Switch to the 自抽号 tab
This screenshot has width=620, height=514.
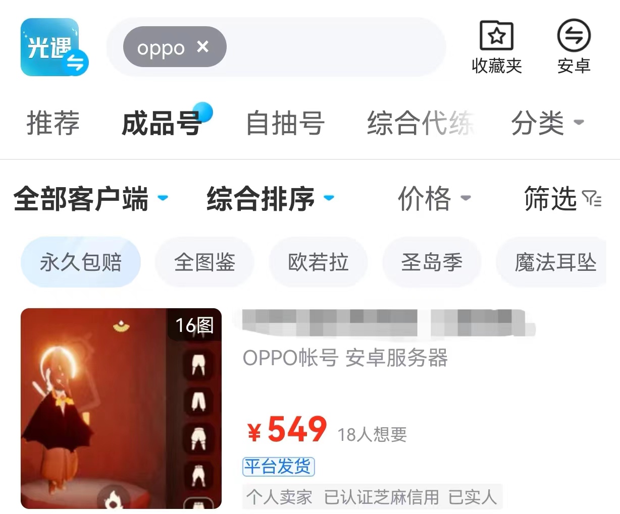[285, 123]
